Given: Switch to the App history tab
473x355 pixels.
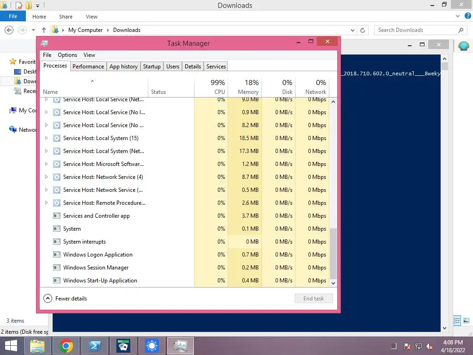Looking at the screenshot, I should point(123,67).
